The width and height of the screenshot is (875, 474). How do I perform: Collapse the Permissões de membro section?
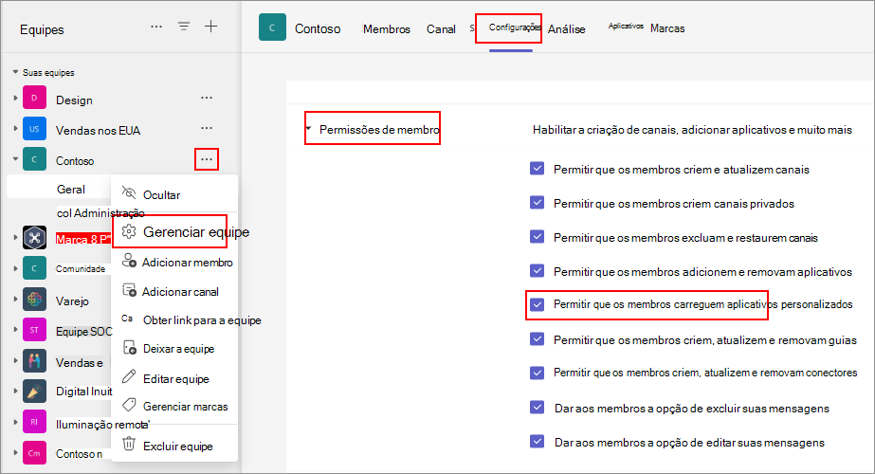pos(309,129)
